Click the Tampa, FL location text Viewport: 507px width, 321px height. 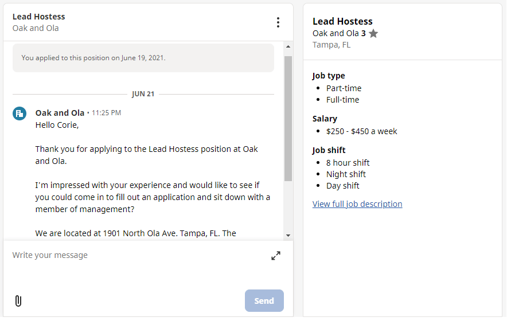pyautogui.click(x=331, y=45)
